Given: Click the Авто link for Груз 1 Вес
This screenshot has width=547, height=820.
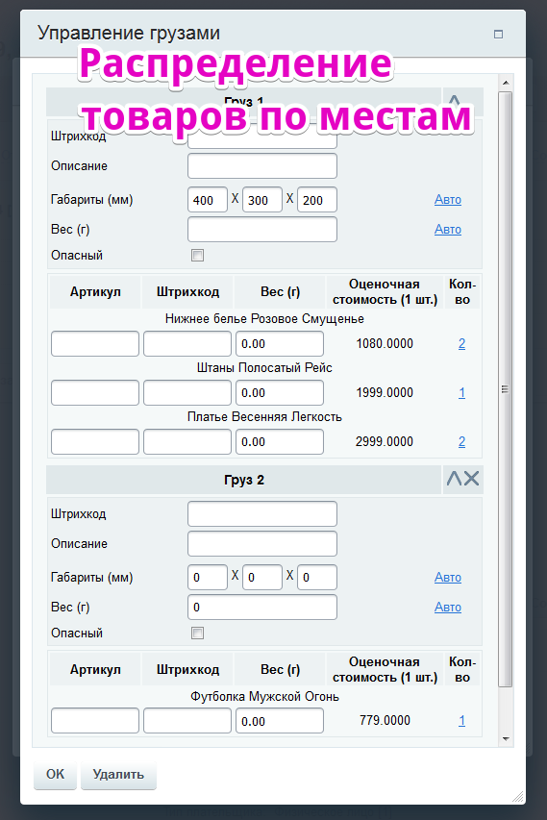Looking at the screenshot, I should coord(448,230).
